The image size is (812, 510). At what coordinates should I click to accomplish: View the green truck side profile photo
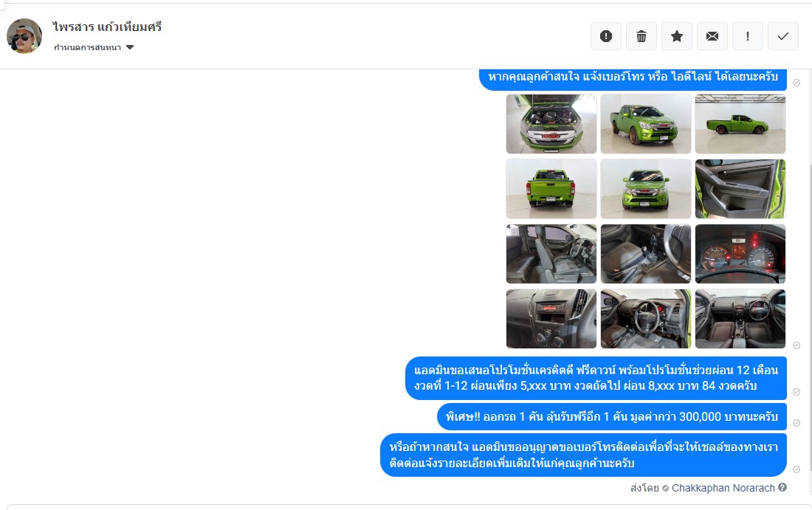[x=740, y=124]
